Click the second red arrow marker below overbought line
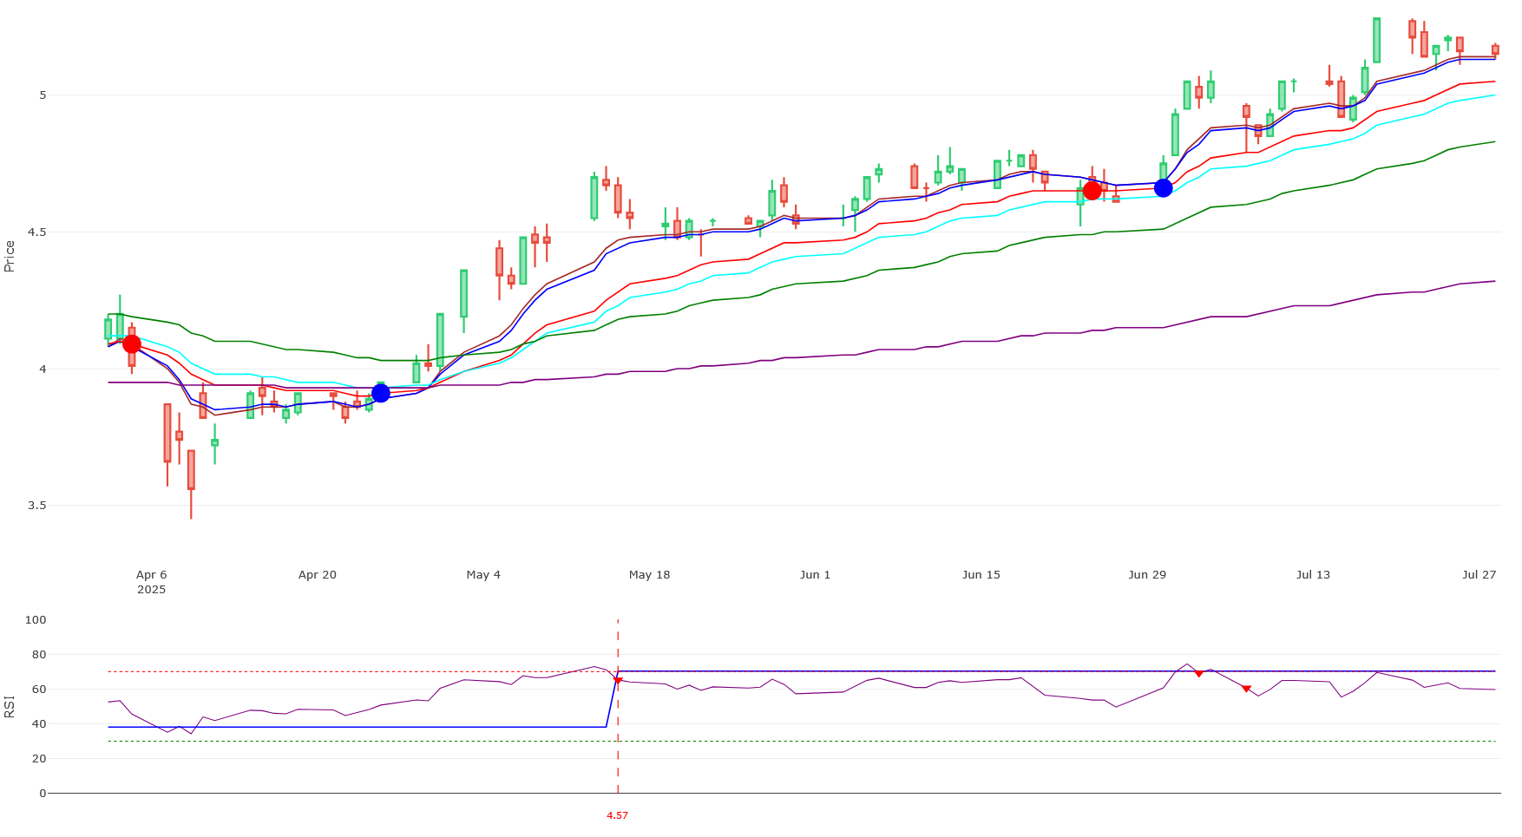This screenshot has width=1522, height=837. pos(1246,689)
